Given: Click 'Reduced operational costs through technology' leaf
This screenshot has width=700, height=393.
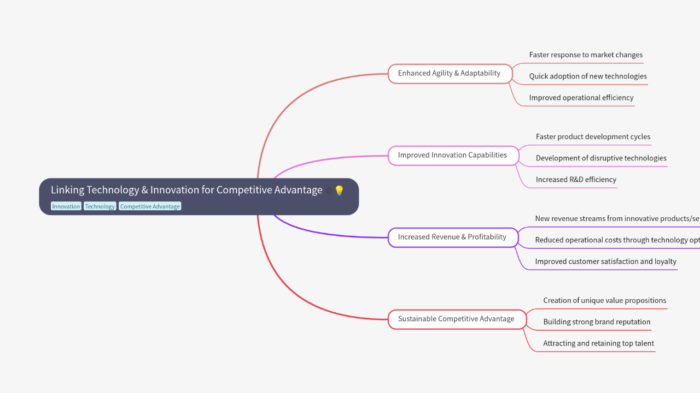Looking at the screenshot, I should pos(617,240).
